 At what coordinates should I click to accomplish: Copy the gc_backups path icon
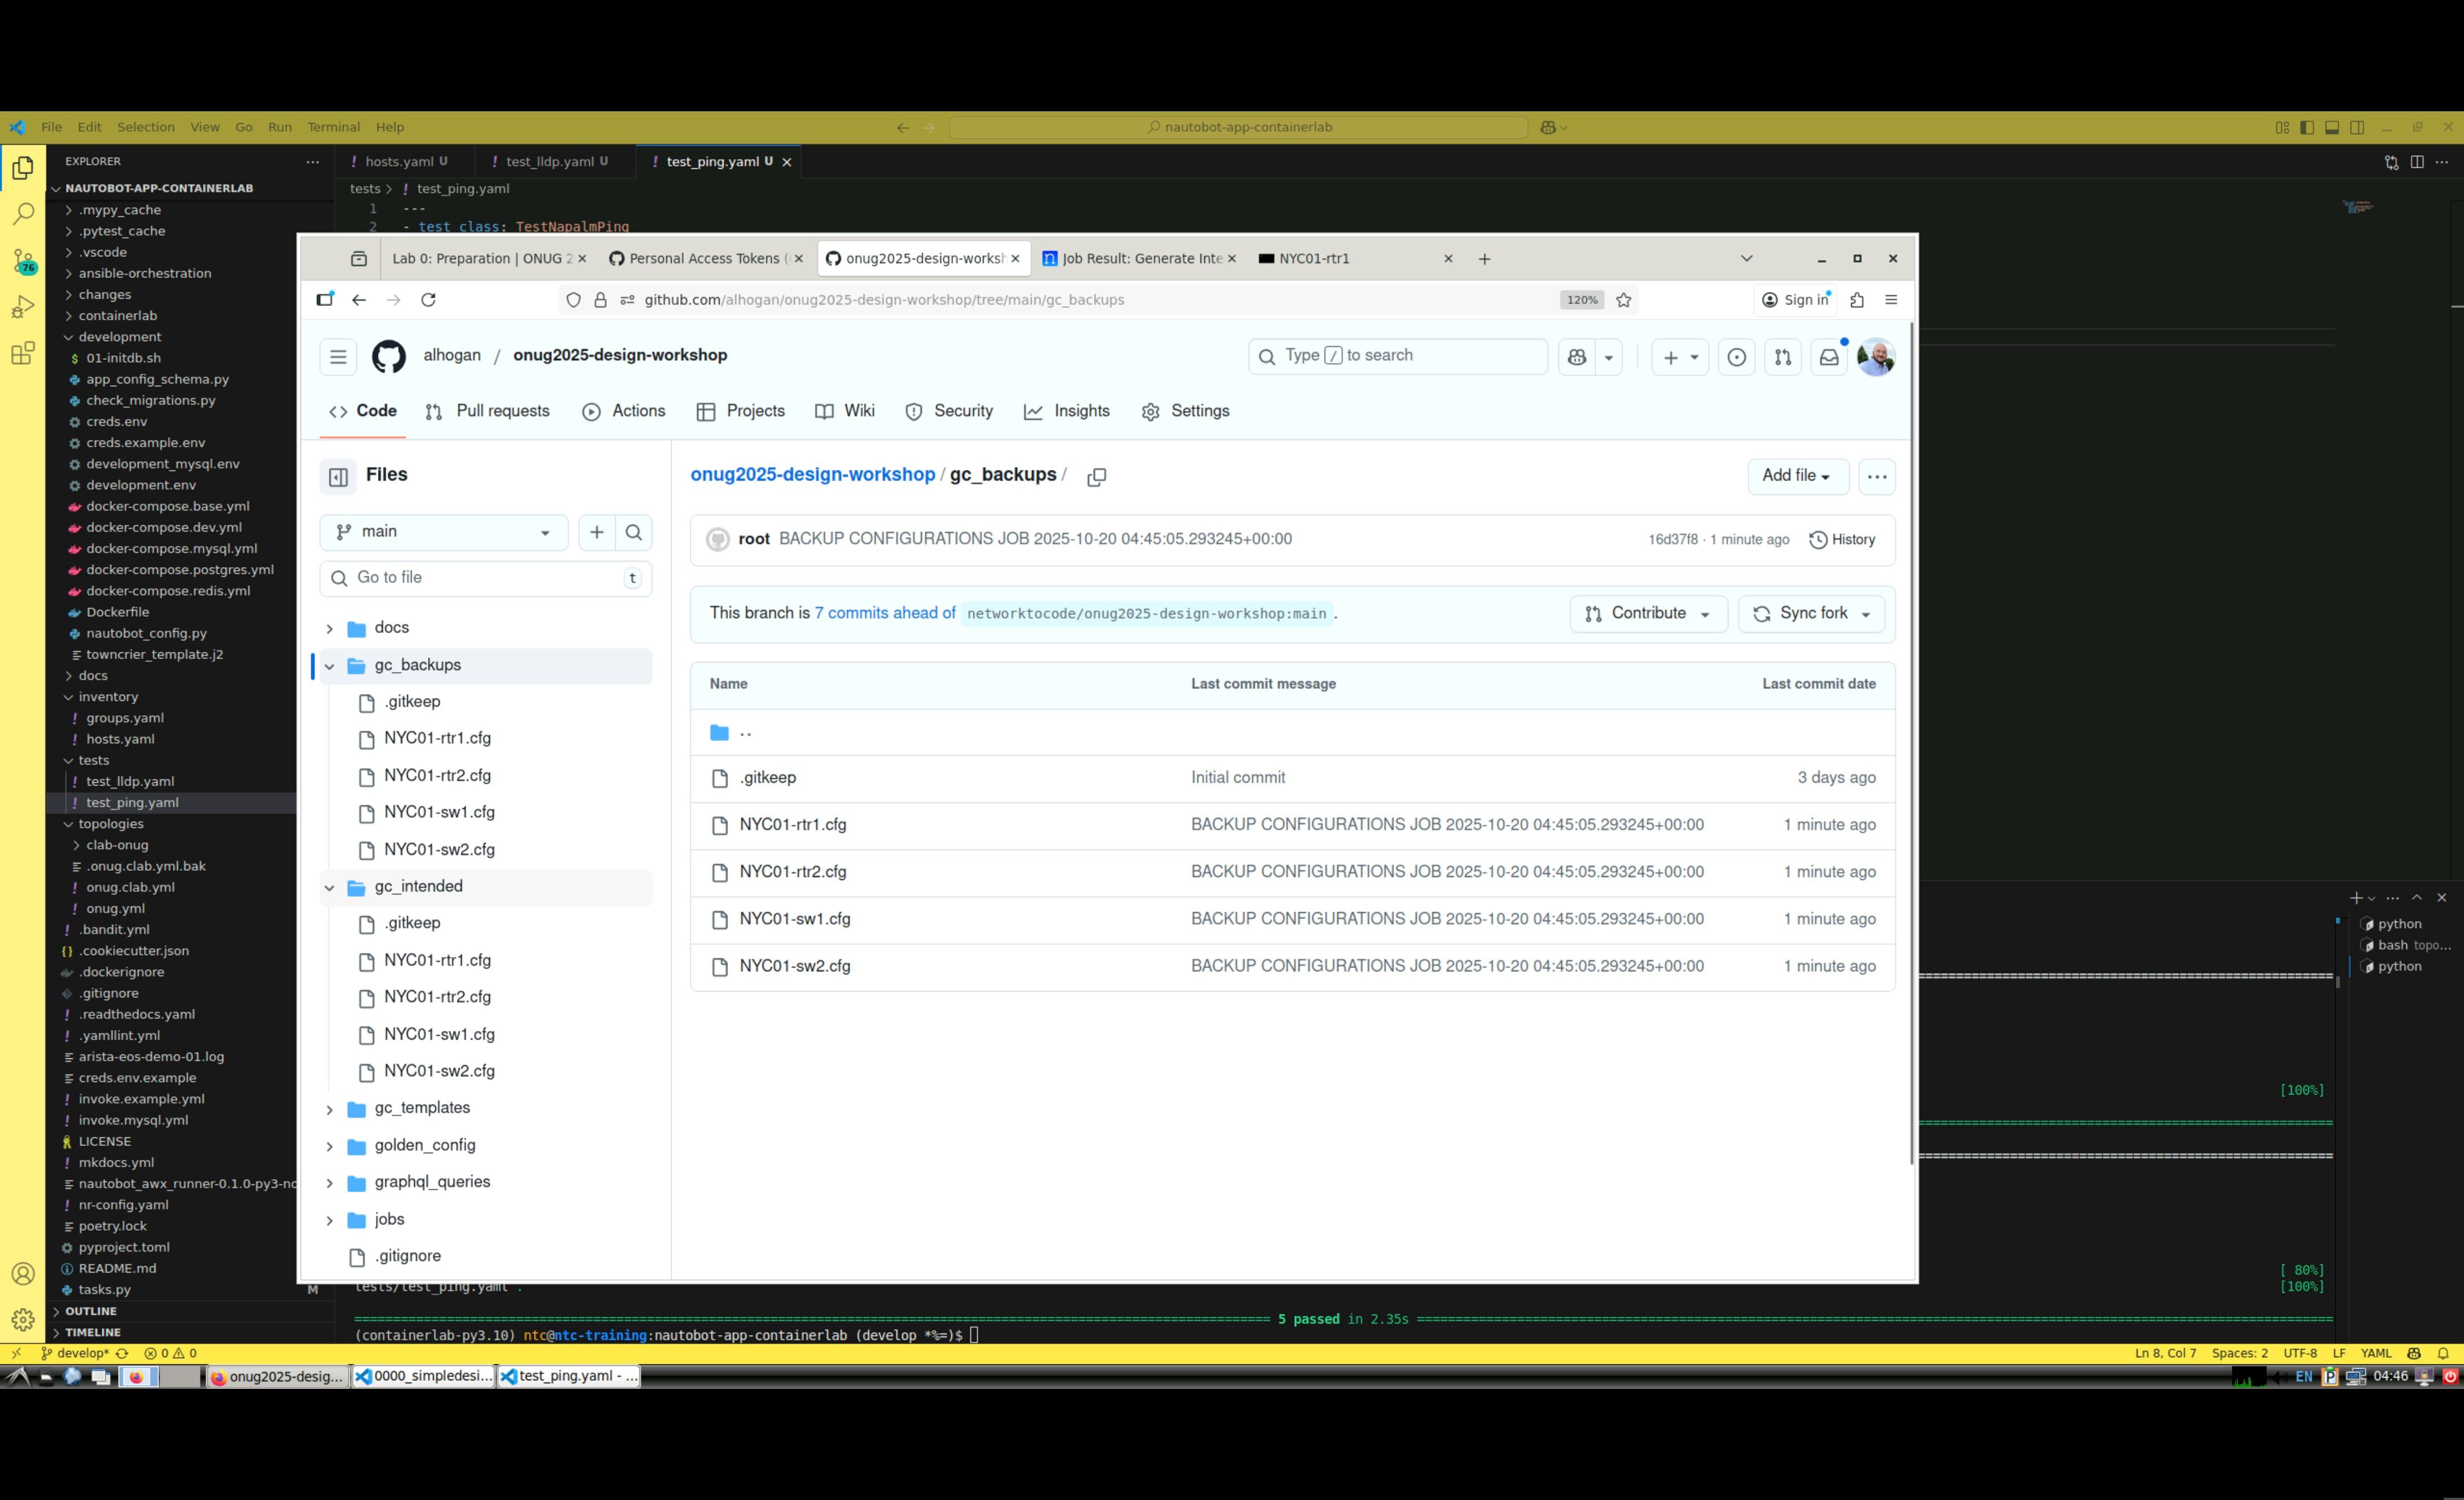pos(1096,477)
